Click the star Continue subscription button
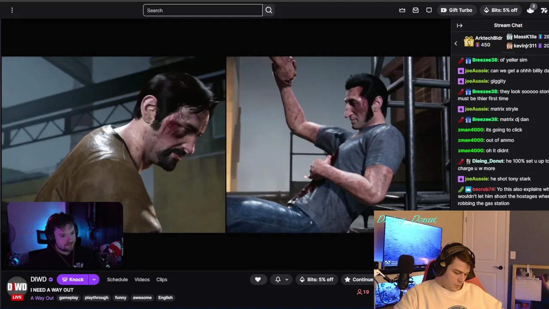The height and width of the screenshot is (309, 549). [x=358, y=279]
